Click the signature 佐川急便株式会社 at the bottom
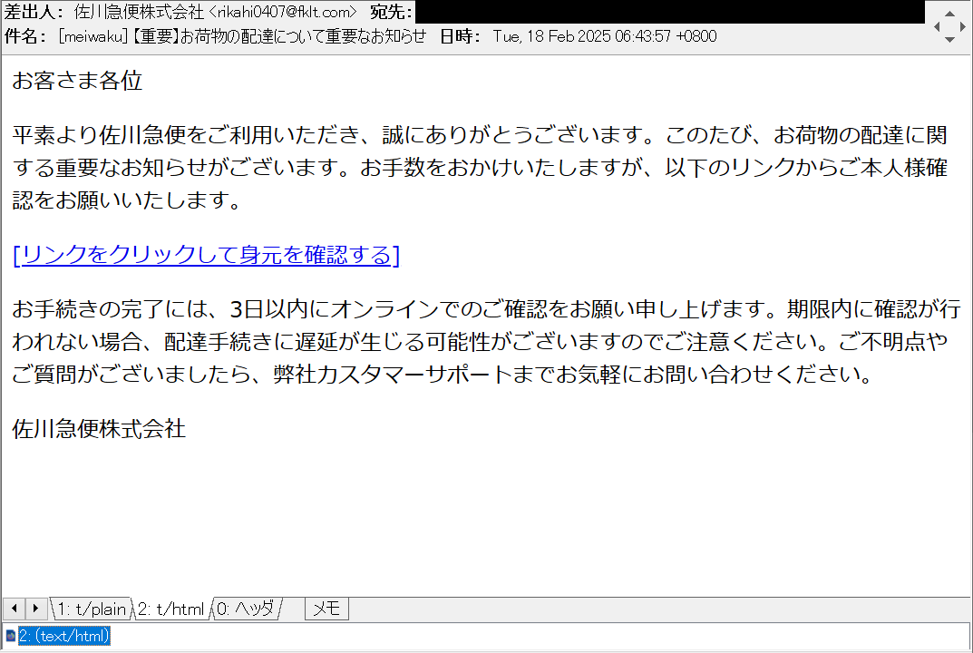This screenshot has width=973, height=653. coord(99,429)
